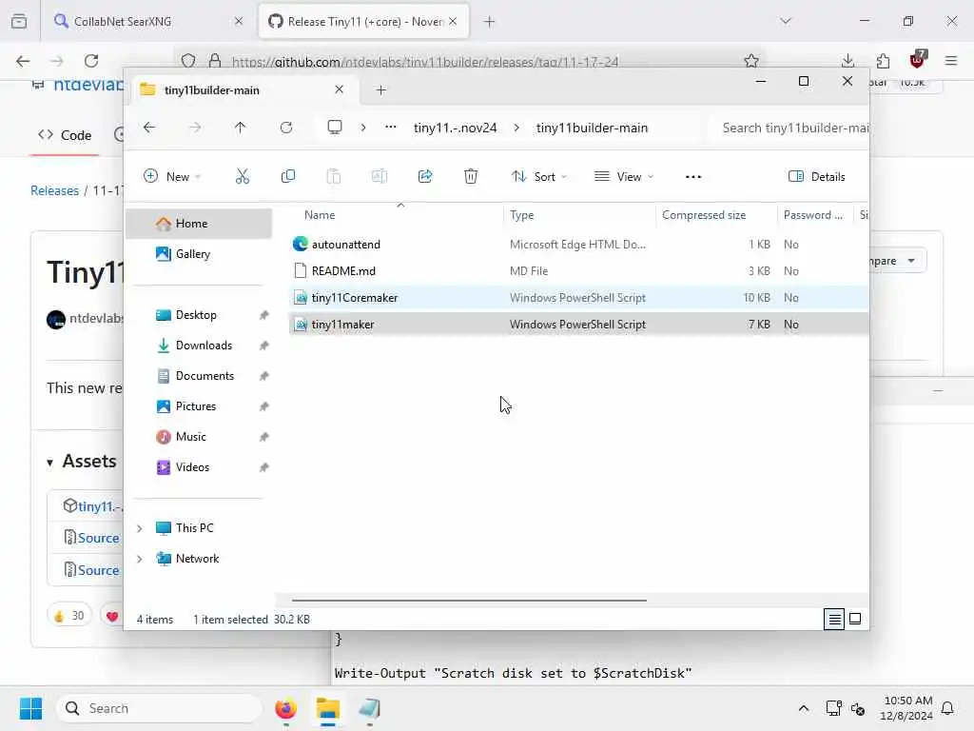Add a new File Explorer tab
The width and height of the screenshot is (974, 731).
pyautogui.click(x=380, y=90)
